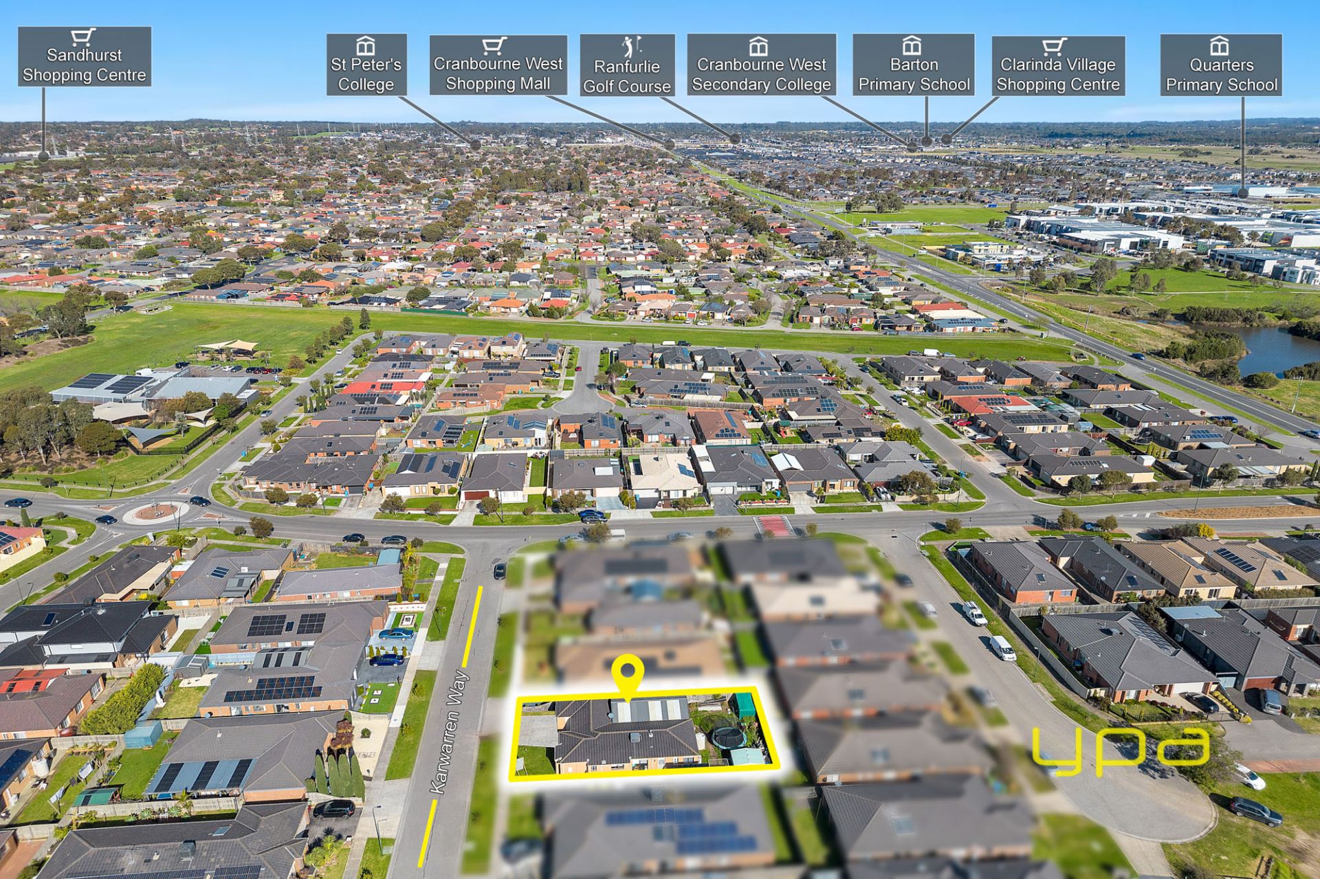Click the Barton Primary School label text
Image resolution: width=1320 pixels, height=879 pixels.
913,75
